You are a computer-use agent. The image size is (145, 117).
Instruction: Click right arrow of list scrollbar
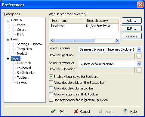pyautogui.click(x=117, y=41)
